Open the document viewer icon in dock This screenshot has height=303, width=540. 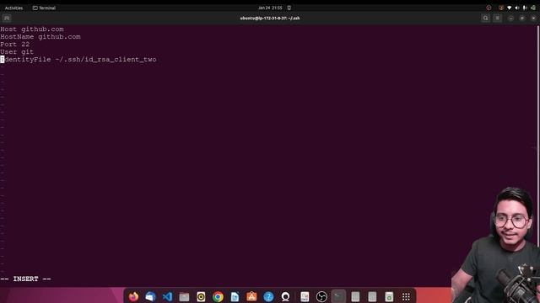click(305, 296)
